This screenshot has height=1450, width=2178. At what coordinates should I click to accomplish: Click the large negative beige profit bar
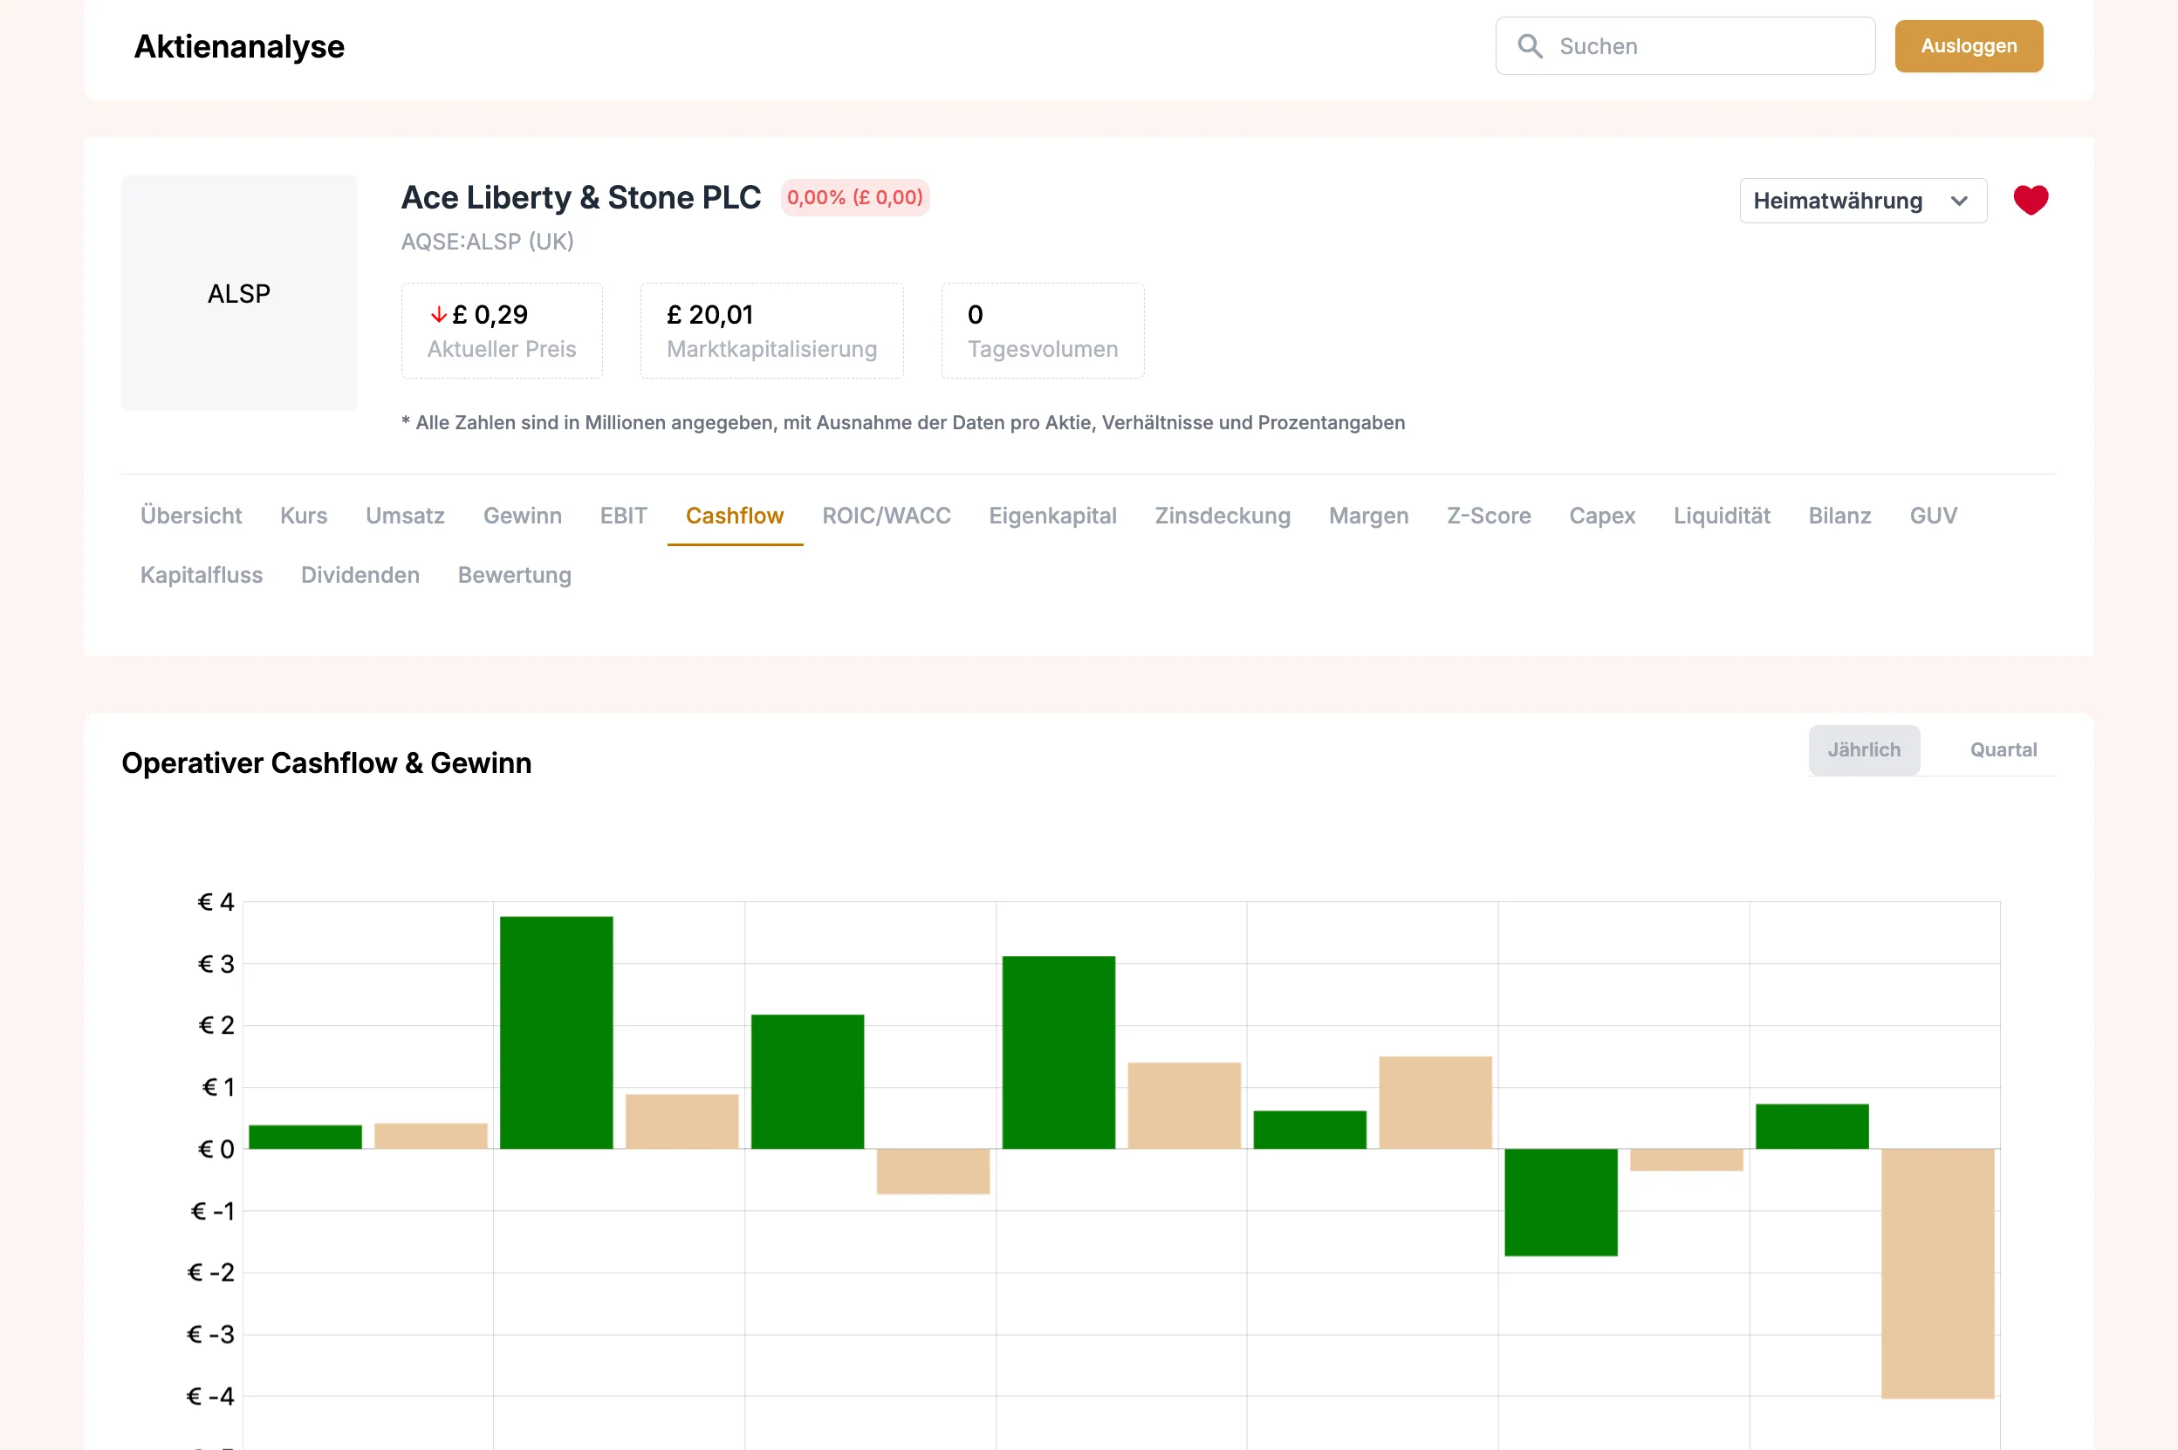point(1936,1271)
